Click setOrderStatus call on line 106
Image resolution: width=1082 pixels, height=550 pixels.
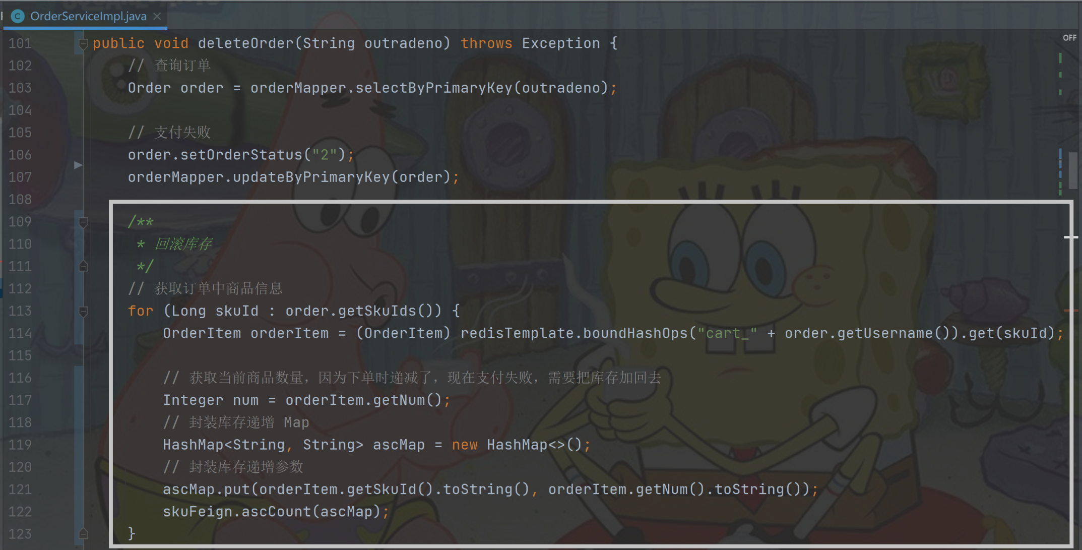[x=241, y=154]
